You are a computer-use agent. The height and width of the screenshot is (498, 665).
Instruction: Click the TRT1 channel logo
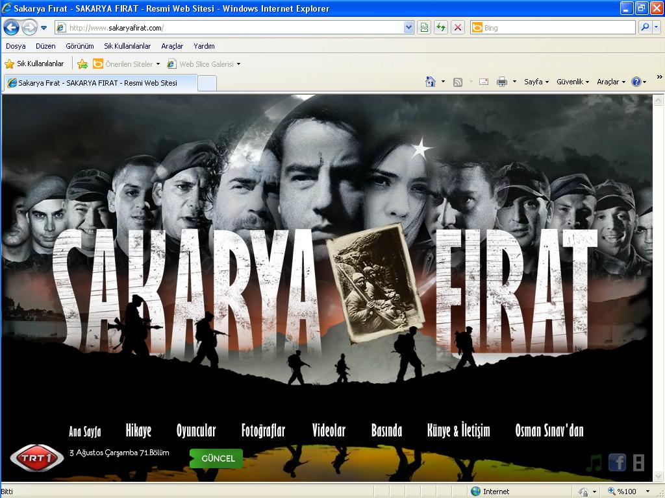pyautogui.click(x=37, y=458)
